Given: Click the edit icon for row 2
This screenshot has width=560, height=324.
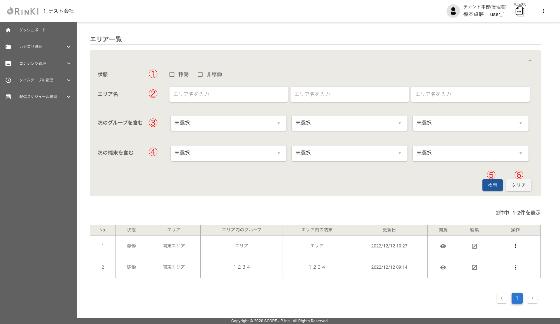Looking at the screenshot, I should point(474,268).
